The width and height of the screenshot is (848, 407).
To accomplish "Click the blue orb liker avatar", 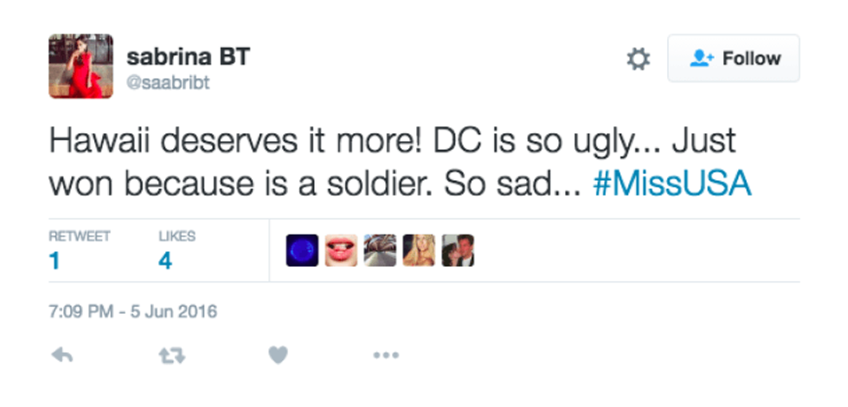I will click(x=302, y=250).
